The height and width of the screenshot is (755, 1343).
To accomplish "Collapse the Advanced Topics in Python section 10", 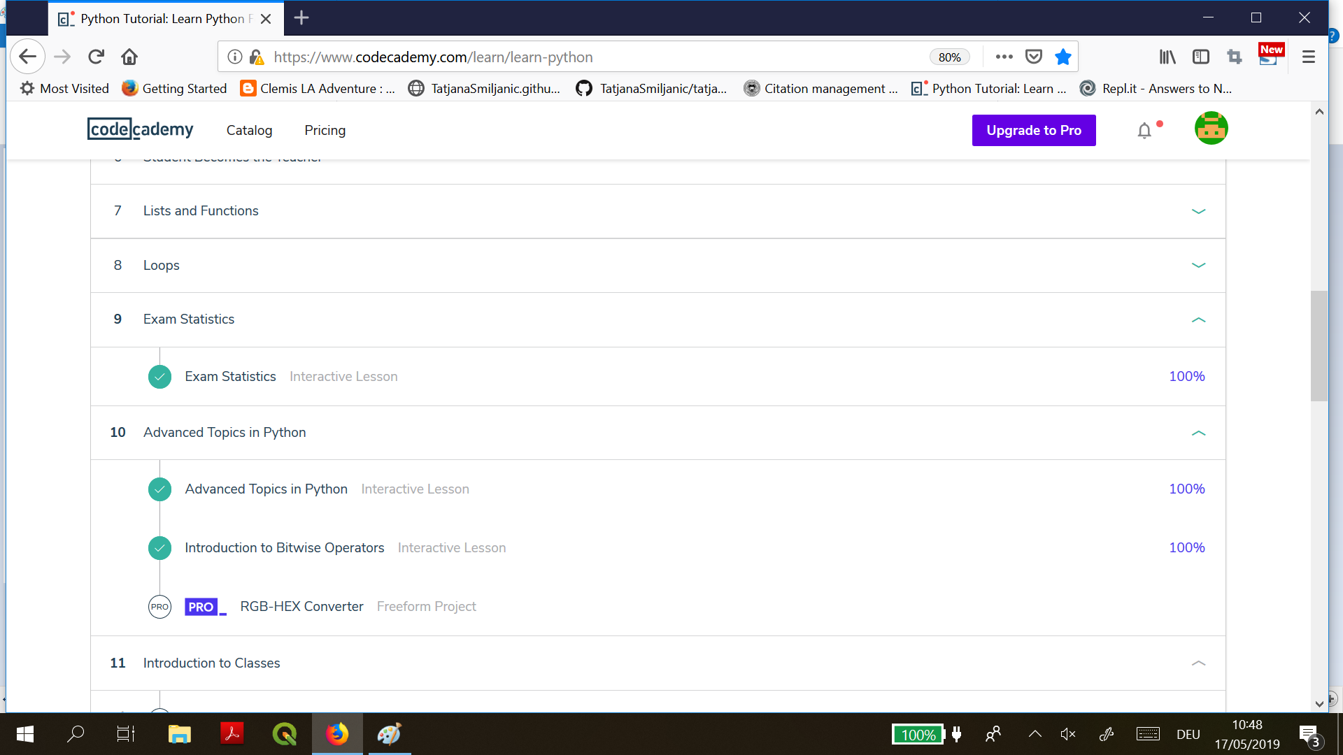I will pyautogui.click(x=1198, y=432).
